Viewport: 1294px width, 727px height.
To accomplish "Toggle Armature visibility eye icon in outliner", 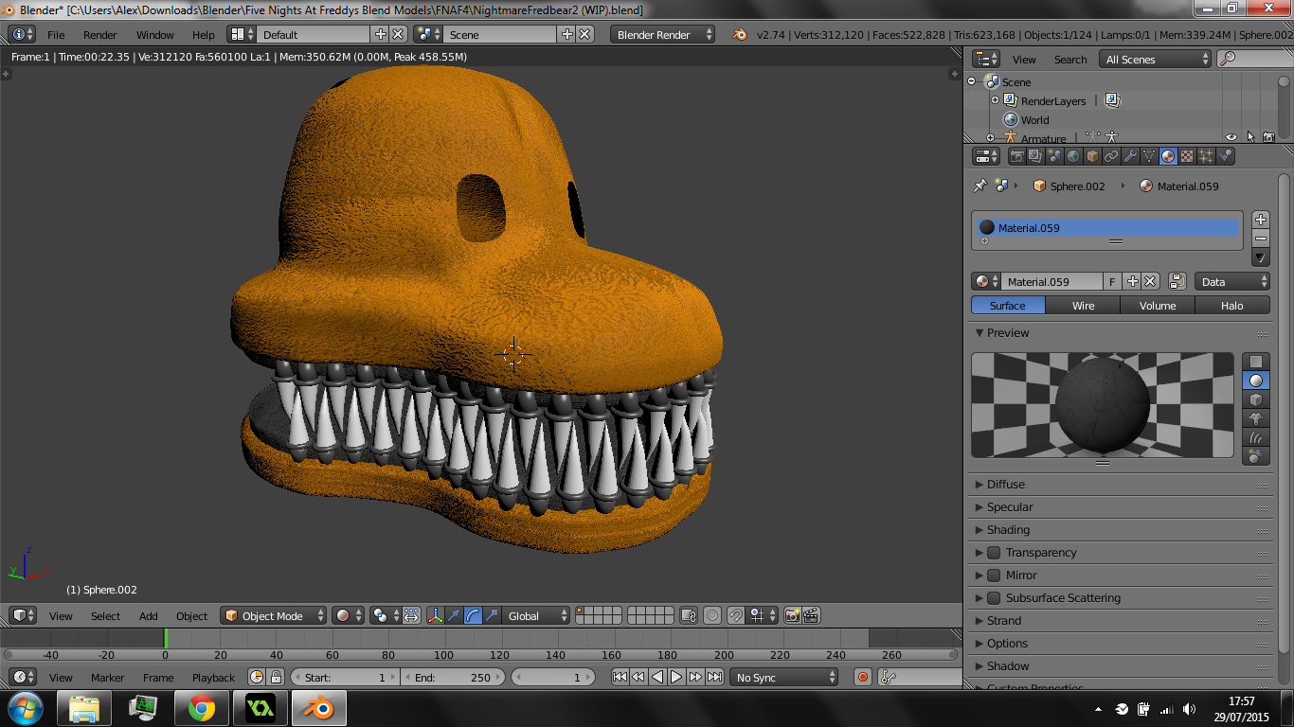I will pos(1231,137).
